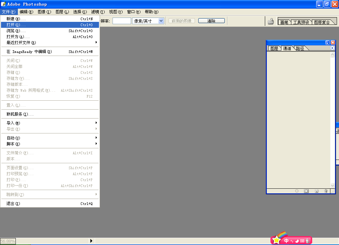Image resolution: width=339 pixels, height=245 pixels.
Task: Select 打开 menu entry
Action: coord(50,25)
